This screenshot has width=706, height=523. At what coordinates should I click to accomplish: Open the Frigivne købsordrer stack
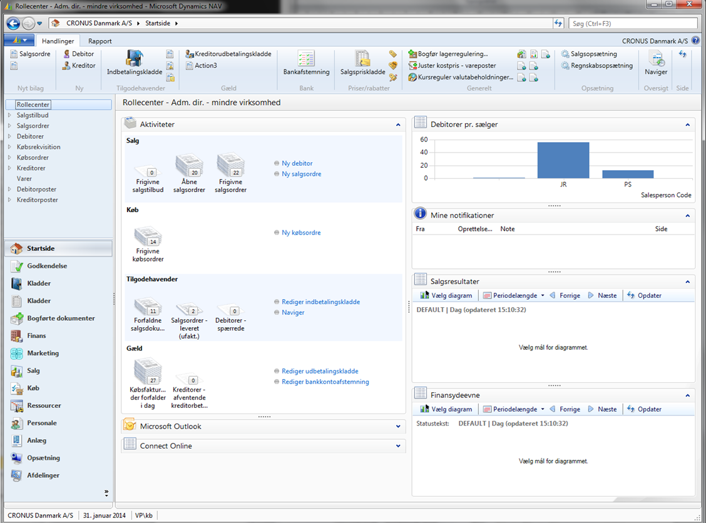point(148,245)
